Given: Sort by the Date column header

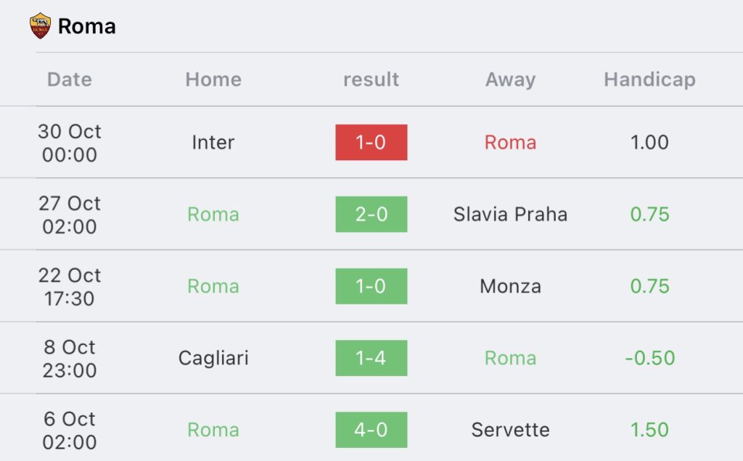Looking at the screenshot, I should [x=70, y=79].
